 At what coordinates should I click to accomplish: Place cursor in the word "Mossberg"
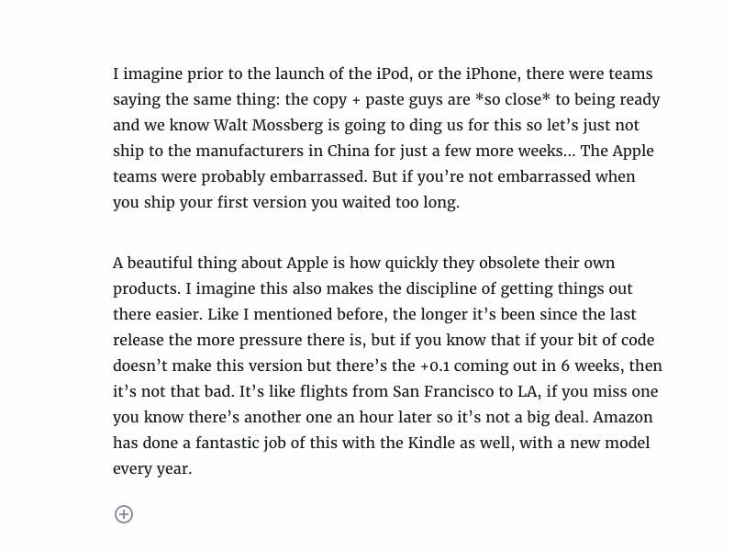pos(287,125)
